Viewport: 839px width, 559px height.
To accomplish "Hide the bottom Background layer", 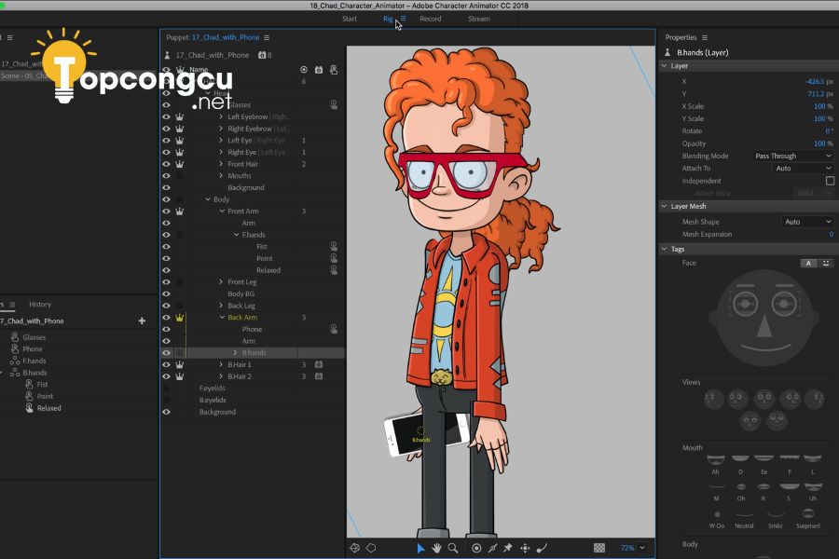I will coord(167,412).
